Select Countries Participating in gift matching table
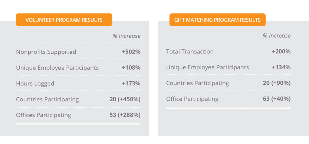The height and width of the screenshot is (144, 309). 197,83
